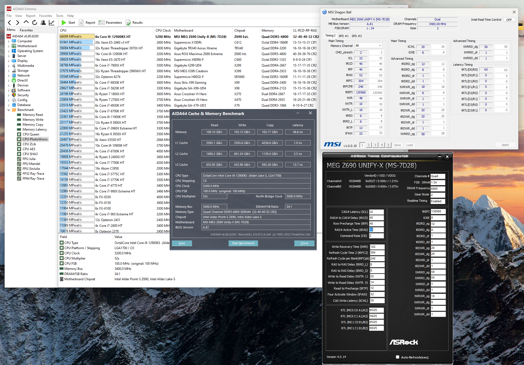Click Save in the Cache & Memory Benchmark

click(x=182, y=243)
